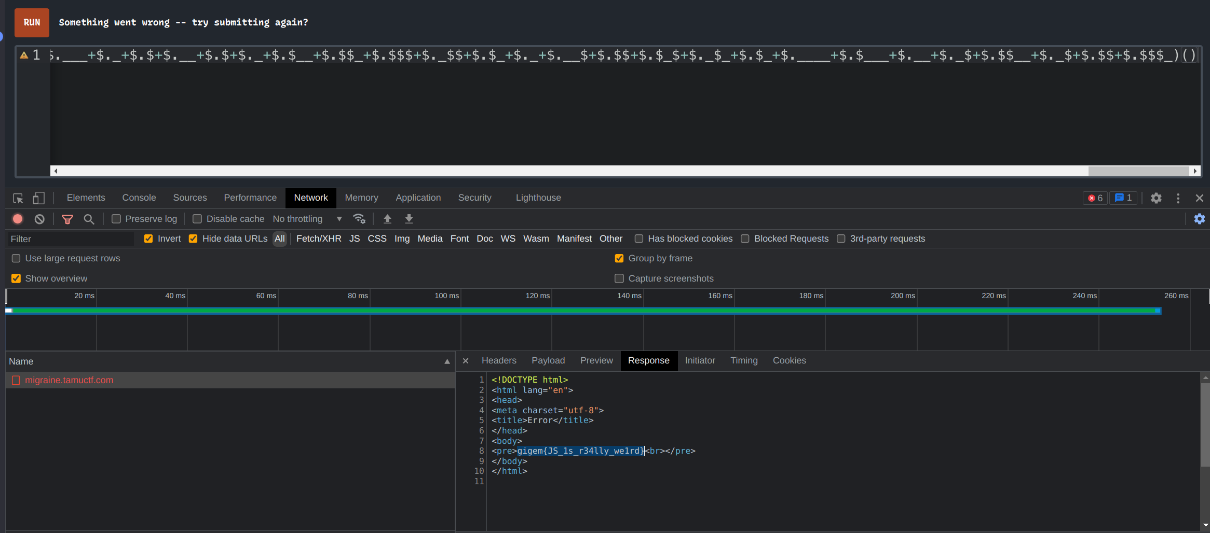Screen dimensions: 1210x533
Task: Open the Sources tab
Action: point(190,198)
